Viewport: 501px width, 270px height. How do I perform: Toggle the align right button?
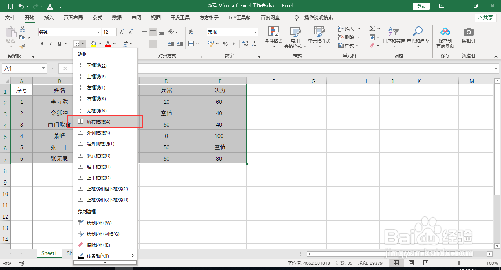(162, 44)
